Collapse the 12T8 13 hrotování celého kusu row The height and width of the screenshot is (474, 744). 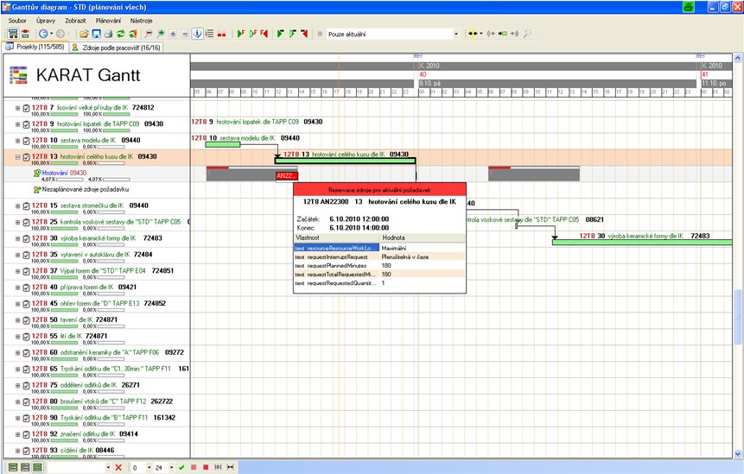[x=17, y=157]
